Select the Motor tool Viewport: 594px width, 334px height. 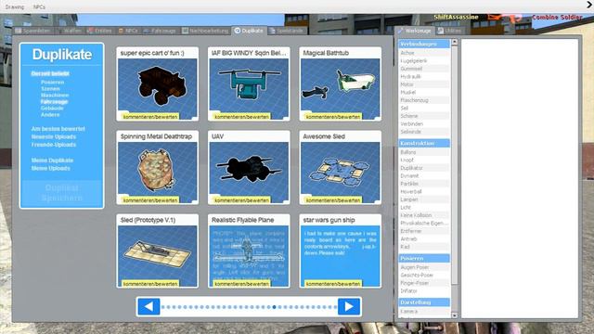pyautogui.click(x=424, y=84)
